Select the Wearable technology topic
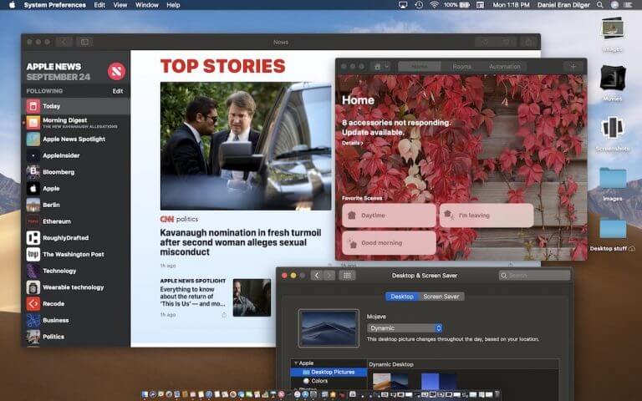This screenshot has height=401, width=642. point(76,287)
